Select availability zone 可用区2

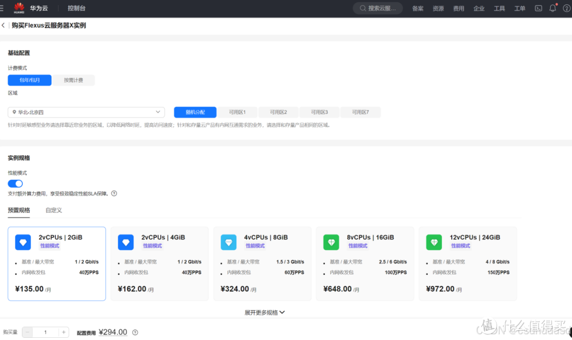click(278, 112)
